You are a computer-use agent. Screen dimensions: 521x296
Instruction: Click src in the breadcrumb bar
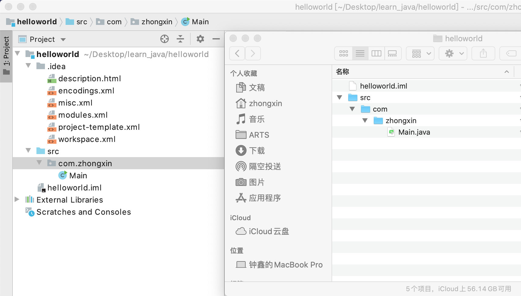click(x=77, y=22)
